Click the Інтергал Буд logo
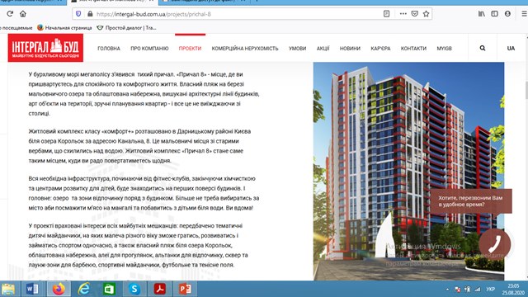Viewport: 528px width, 297px height. pyautogui.click(x=46, y=48)
